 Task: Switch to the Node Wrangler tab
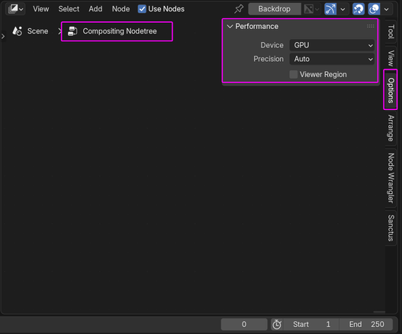coord(391,178)
